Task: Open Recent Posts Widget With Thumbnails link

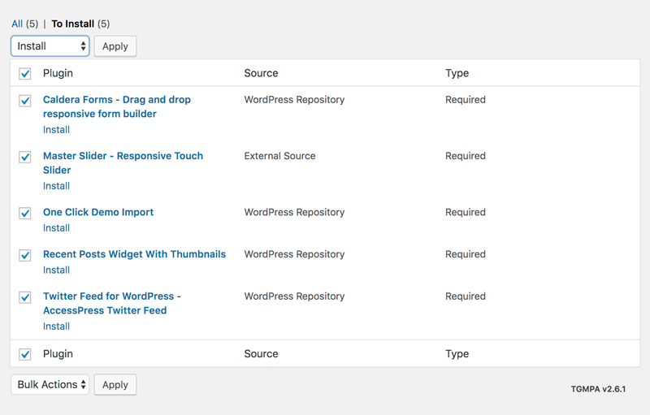Action: pyautogui.click(x=134, y=254)
